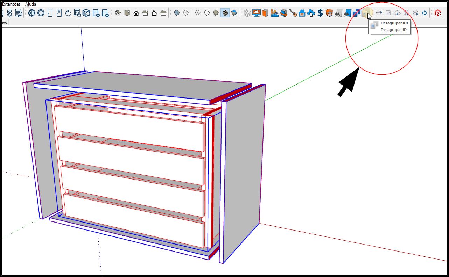Click the color swatches palette icon
Viewport: 449px width, 277px height.
(275, 13)
